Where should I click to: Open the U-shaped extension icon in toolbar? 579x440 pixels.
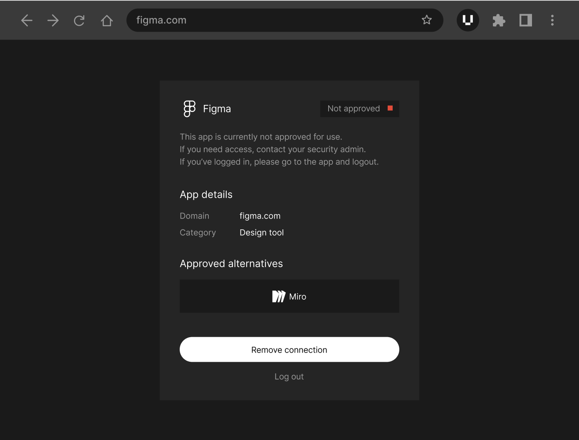tap(468, 20)
